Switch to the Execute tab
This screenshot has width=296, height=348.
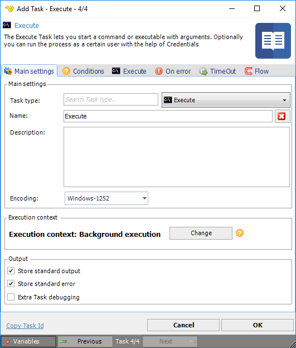coord(129,71)
